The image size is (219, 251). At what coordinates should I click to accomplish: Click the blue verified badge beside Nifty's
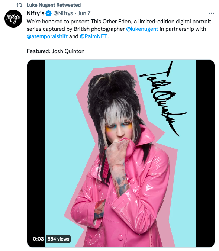pyautogui.click(x=49, y=13)
